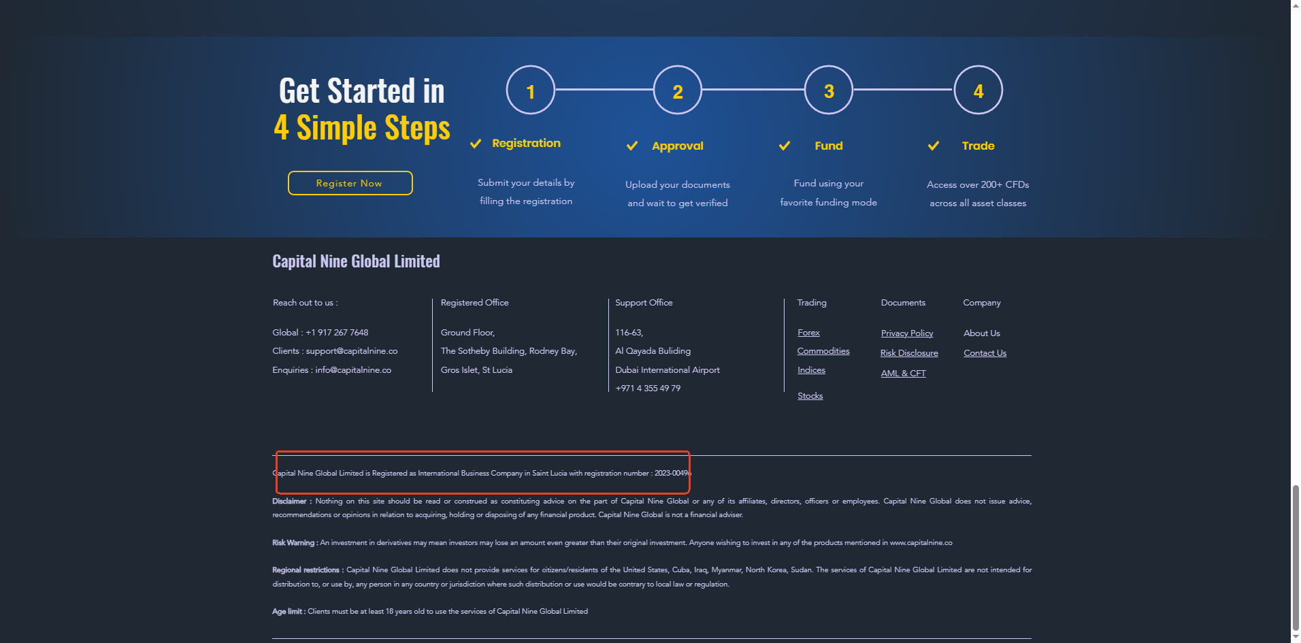The image size is (1301, 643).
Task: Click 'Dubai International Airport' address line
Action: (668, 370)
